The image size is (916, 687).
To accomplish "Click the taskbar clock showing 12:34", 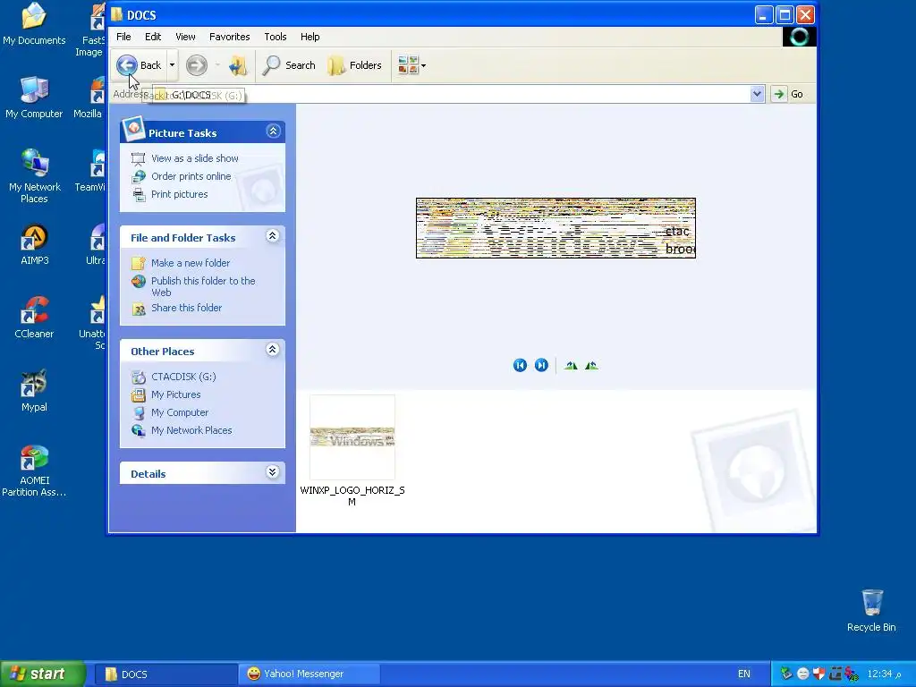I will tap(885, 674).
